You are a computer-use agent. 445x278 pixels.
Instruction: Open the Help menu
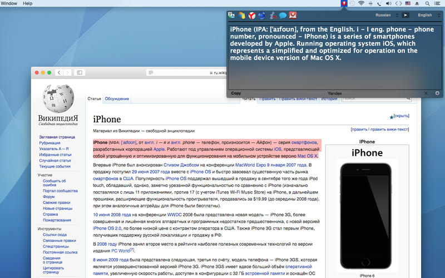click(27, 3)
